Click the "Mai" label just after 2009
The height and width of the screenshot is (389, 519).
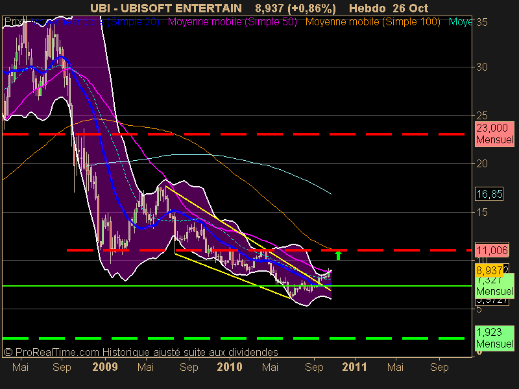(145, 367)
